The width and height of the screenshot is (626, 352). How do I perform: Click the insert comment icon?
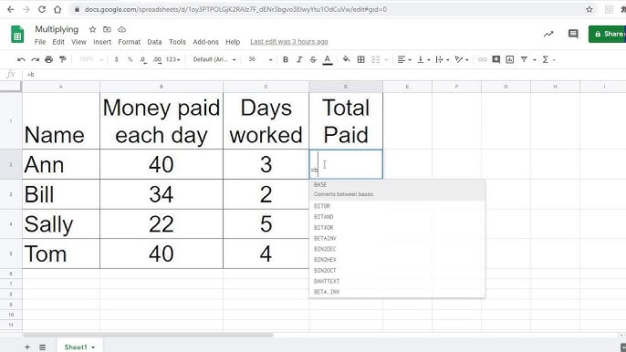(x=496, y=59)
